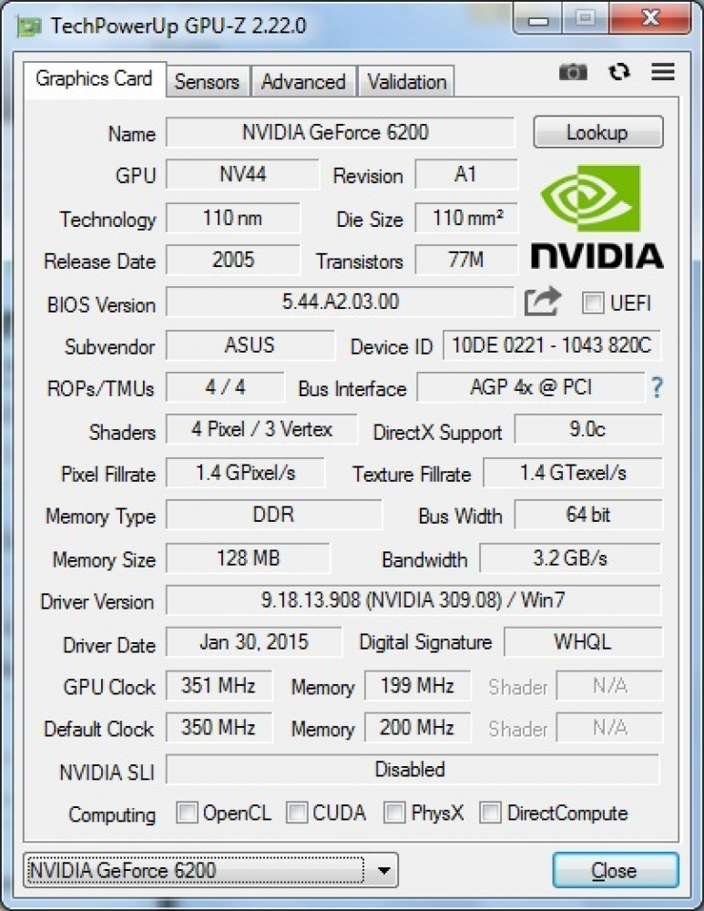The image size is (704, 911).
Task: Click the NVIDIA logo image
Action: (597, 218)
